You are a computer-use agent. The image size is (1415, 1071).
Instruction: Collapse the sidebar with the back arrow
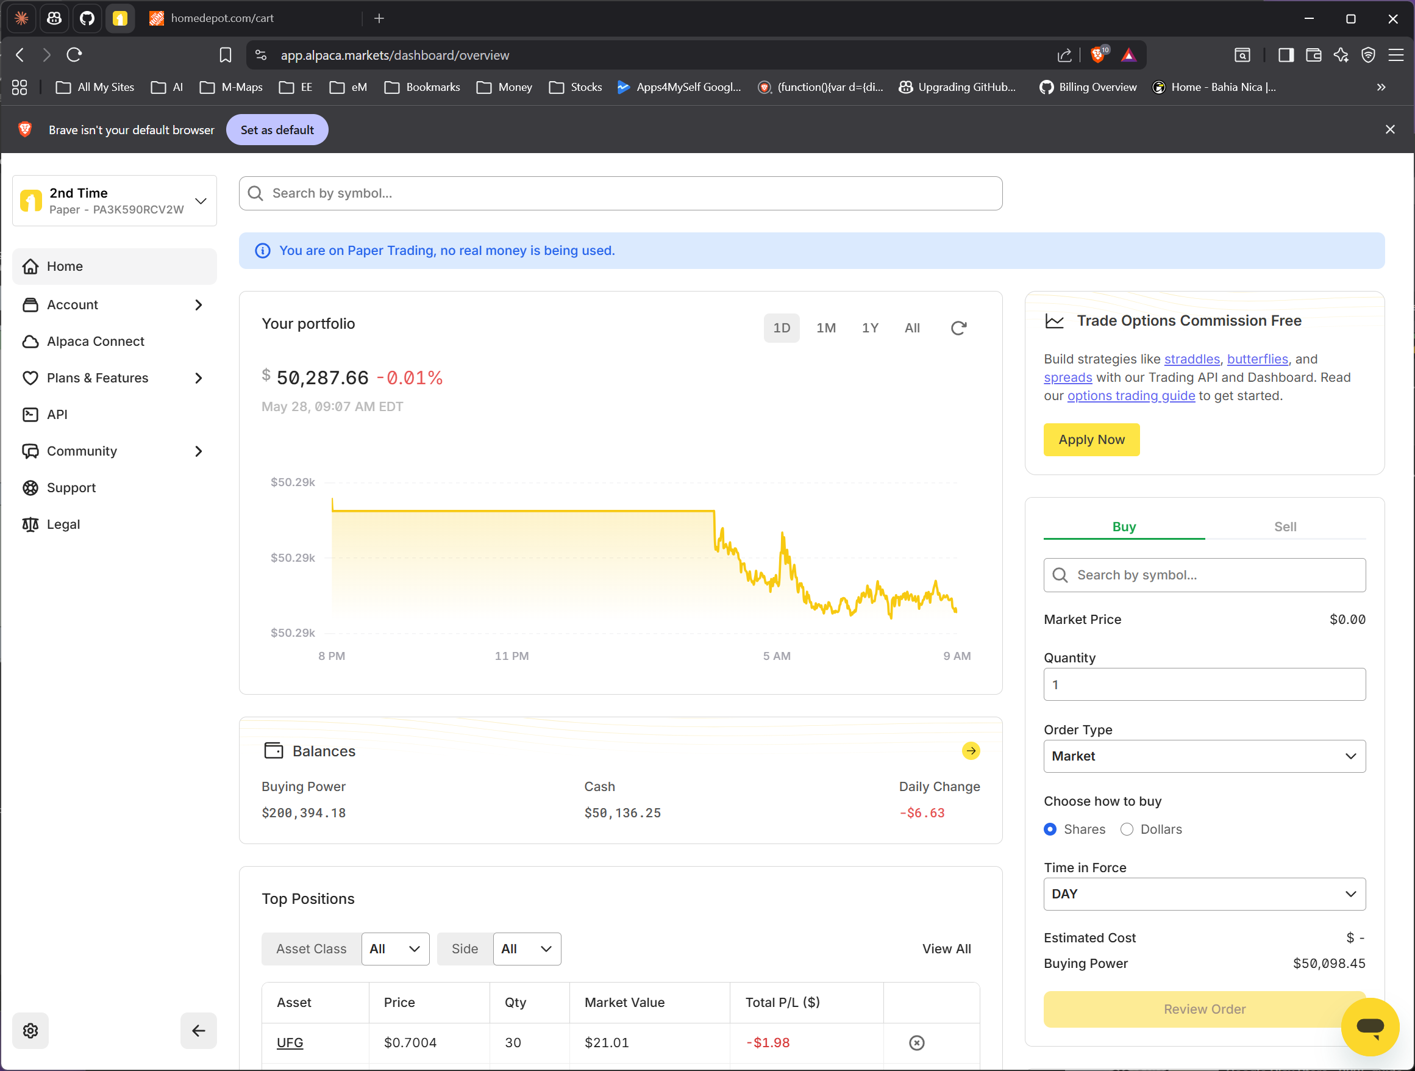click(198, 1030)
